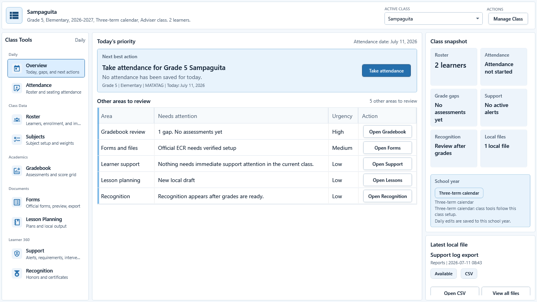This screenshot has width=537, height=302.
Task: Click the Open Recognition button
Action: pyautogui.click(x=387, y=196)
